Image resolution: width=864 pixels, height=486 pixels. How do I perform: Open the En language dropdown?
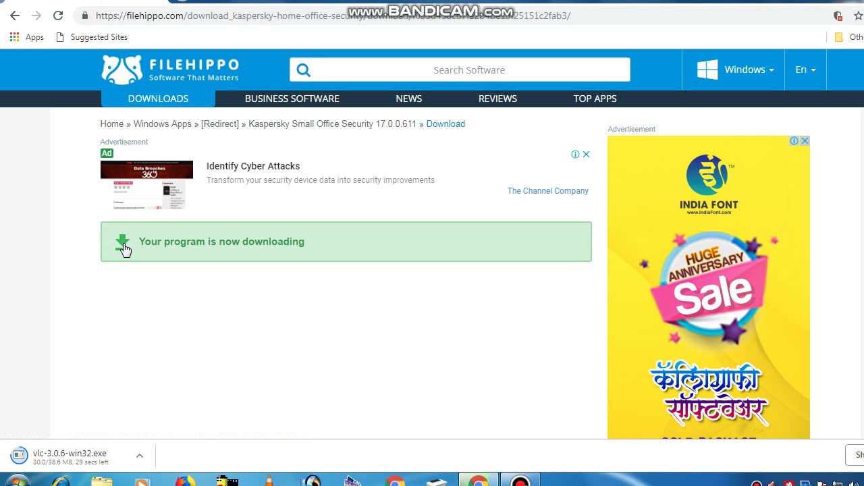click(805, 70)
